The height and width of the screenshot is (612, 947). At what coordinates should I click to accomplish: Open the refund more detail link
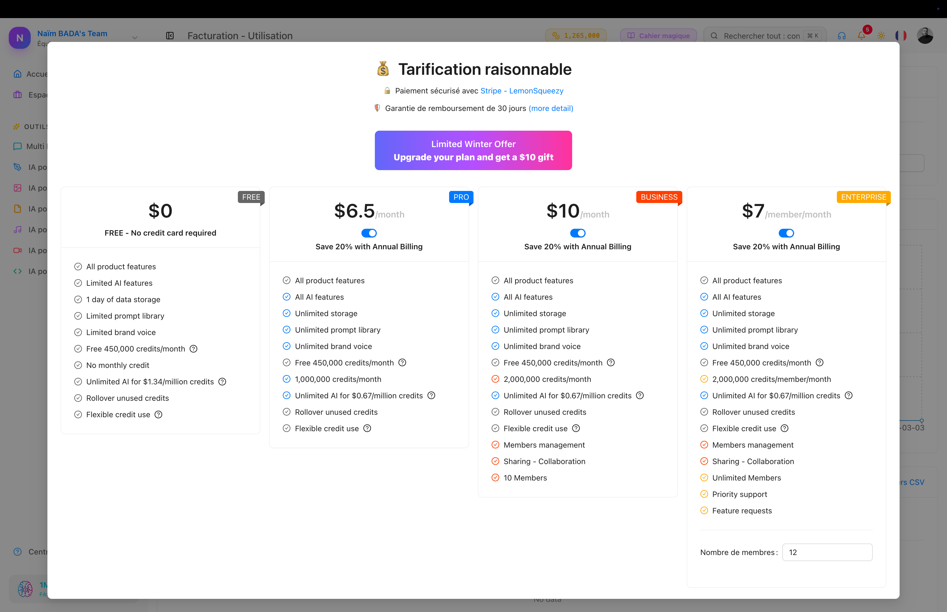551,108
